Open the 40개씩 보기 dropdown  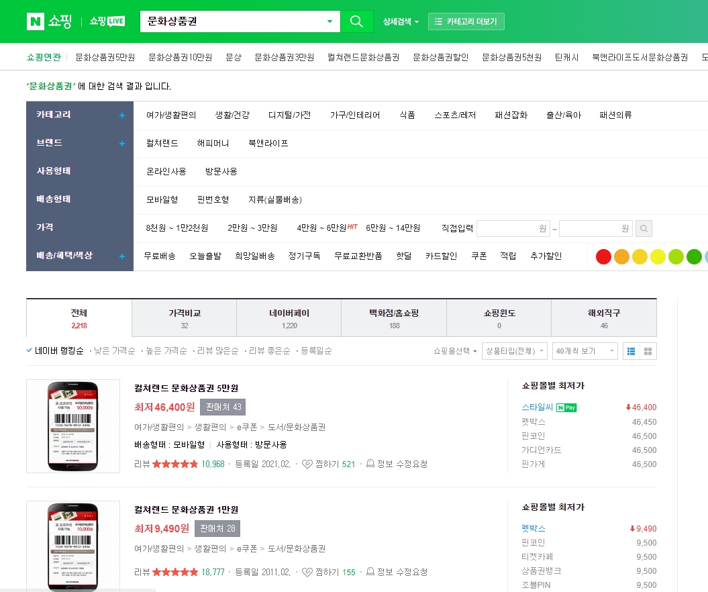[x=585, y=351]
